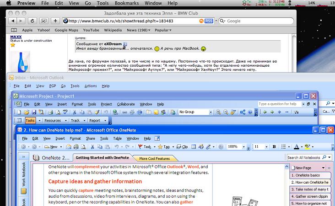Open the Track dropdown in Project guide toolbar
Image resolution: width=335 pixels, height=206 pixels.
click(x=84, y=121)
